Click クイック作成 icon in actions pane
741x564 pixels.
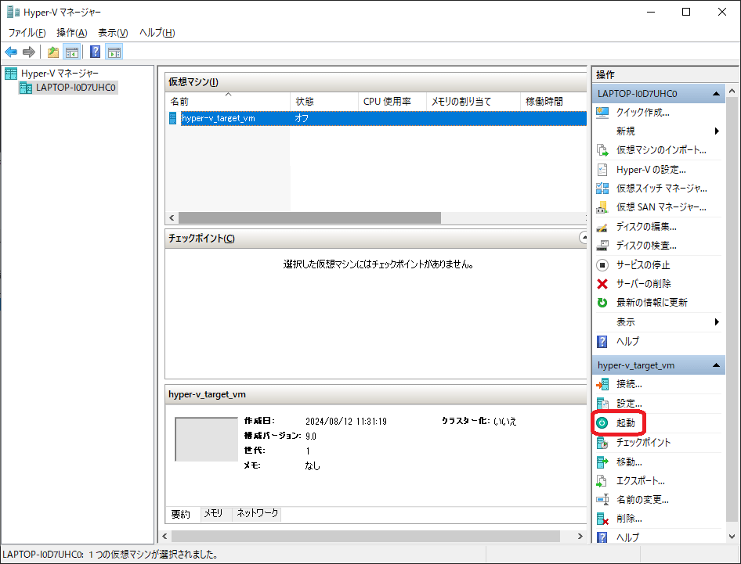click(x=602, y=113)
